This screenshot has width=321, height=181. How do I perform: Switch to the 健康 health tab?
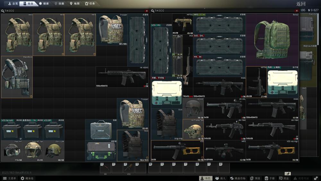pyautogui.click(x=44, y=4)
